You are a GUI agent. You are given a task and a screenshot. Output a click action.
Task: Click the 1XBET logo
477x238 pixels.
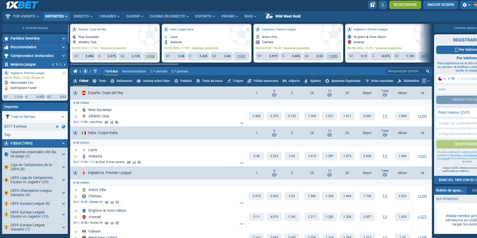22,5
